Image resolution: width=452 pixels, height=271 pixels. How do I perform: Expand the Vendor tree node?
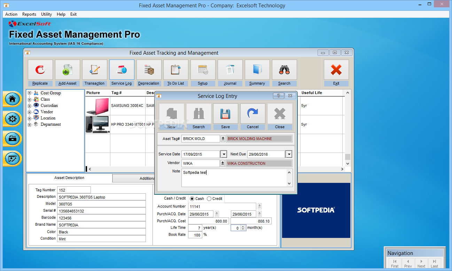coord(30,112)
